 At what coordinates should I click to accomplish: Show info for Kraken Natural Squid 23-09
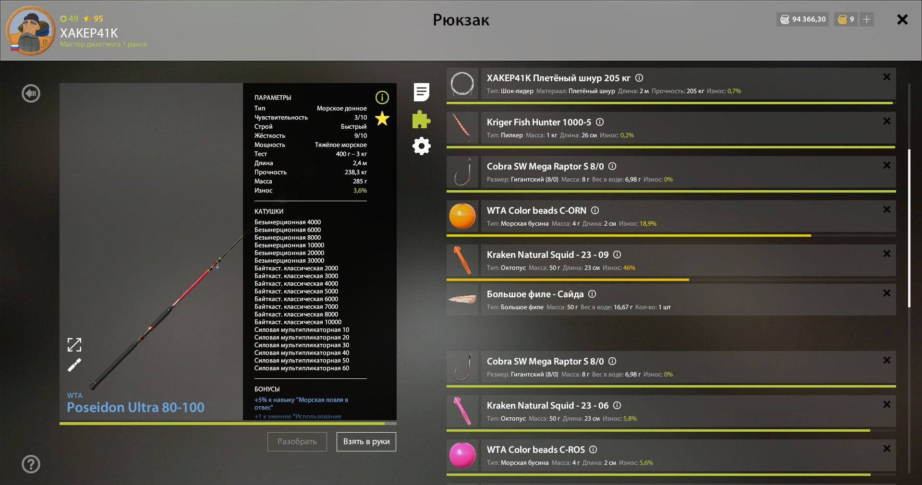(617, 255)
